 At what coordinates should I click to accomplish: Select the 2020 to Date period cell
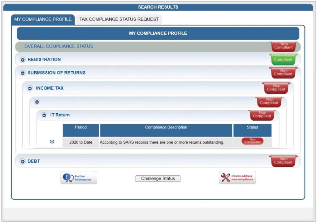(x=81, y=142)
